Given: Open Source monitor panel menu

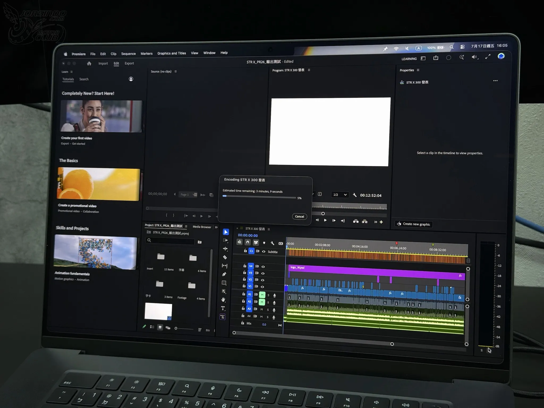Looking at the screenshot, I should (176, 71).
